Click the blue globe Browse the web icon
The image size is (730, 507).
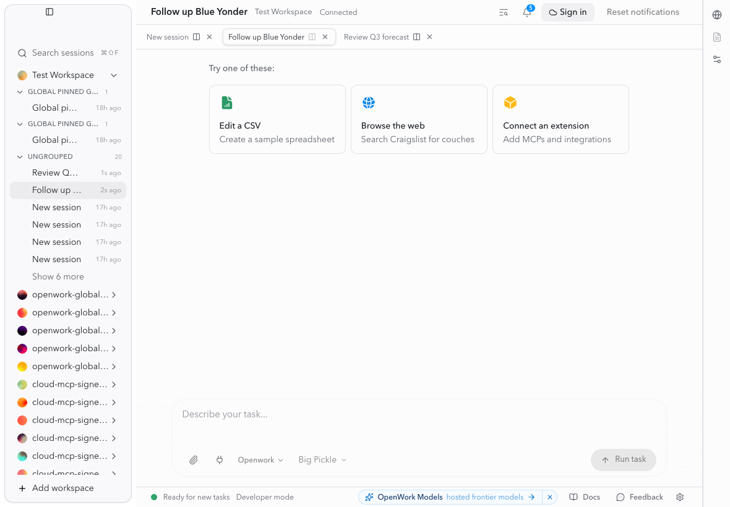pos(369,103)
